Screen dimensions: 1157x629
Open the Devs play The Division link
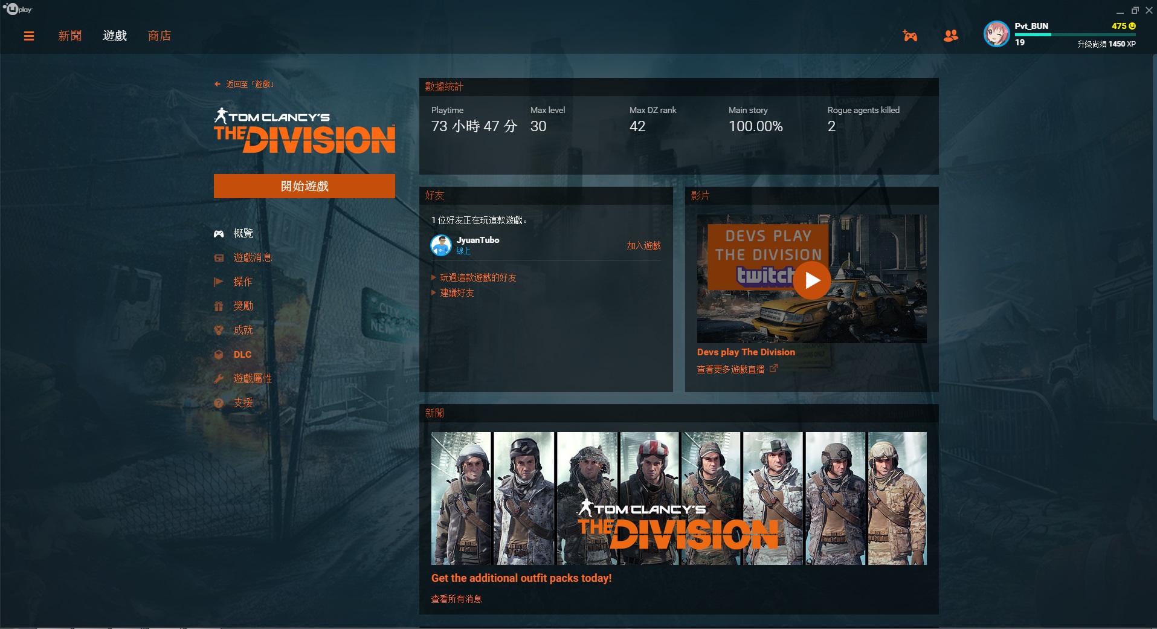pos(746,352)
